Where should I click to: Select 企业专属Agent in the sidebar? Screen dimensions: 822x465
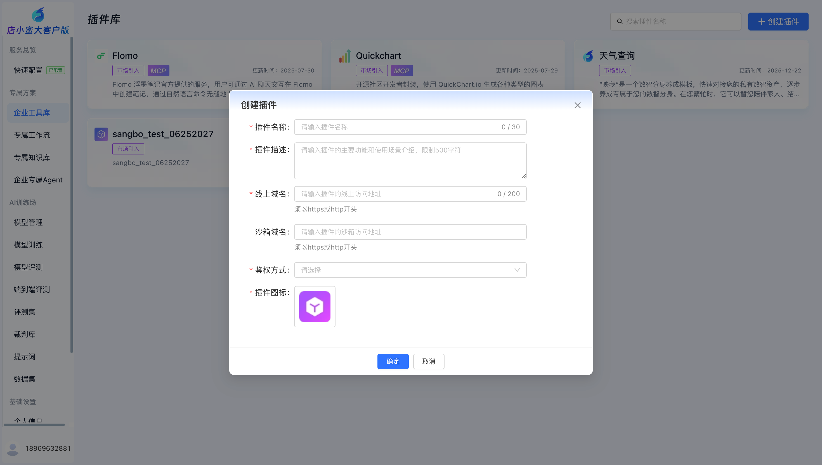tap(38, 180)
